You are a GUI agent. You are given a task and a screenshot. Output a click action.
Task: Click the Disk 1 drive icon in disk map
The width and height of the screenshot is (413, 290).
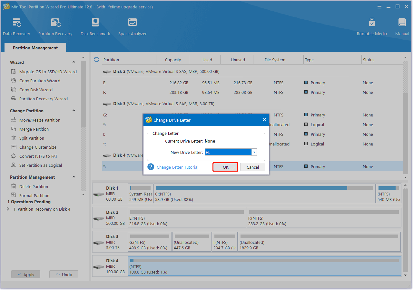(x=99, y=195)
